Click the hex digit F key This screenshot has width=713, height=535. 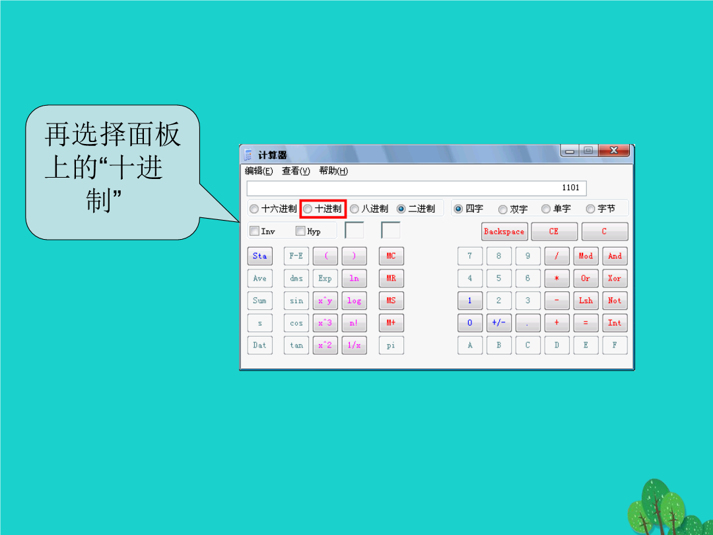pos(615,345)
